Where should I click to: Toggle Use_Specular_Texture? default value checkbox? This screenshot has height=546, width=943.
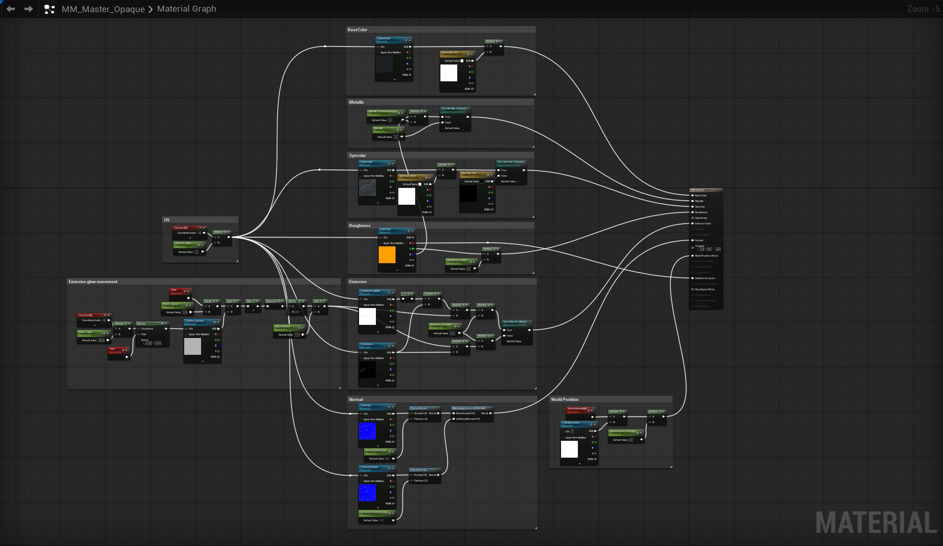[518, 181]
